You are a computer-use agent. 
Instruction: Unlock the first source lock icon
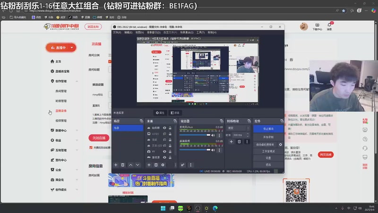(170, 128)
